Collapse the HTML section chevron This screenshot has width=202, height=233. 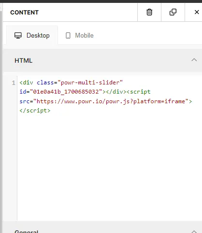[194, 60]
